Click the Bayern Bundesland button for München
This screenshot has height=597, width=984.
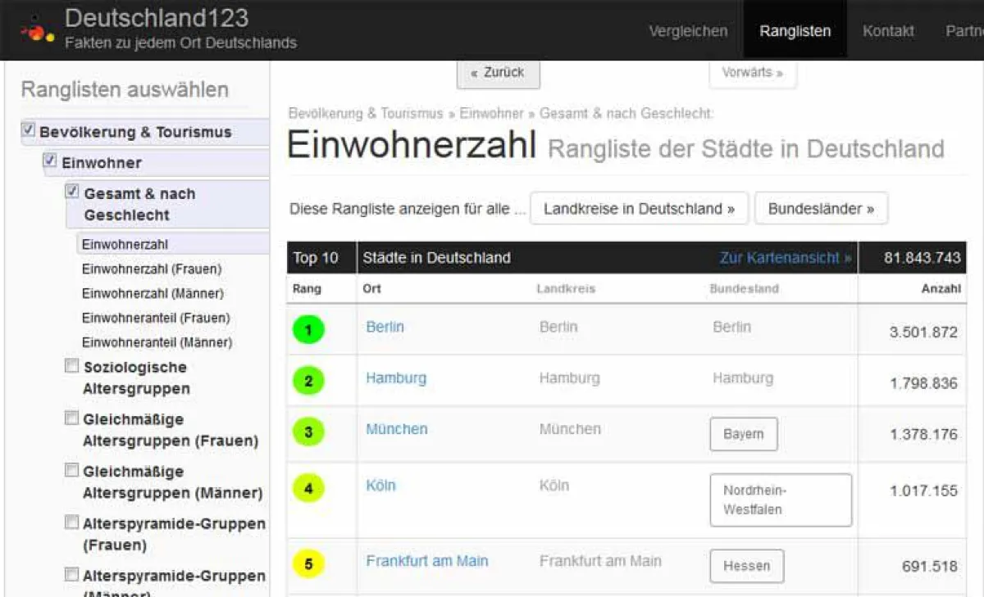point(743,434)
